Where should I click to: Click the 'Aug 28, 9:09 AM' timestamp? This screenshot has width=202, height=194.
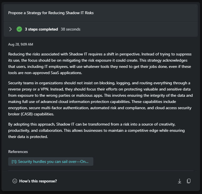[x=21, y=44]
